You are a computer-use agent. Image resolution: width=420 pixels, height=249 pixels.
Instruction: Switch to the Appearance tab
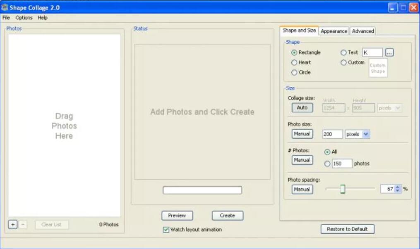334,31
